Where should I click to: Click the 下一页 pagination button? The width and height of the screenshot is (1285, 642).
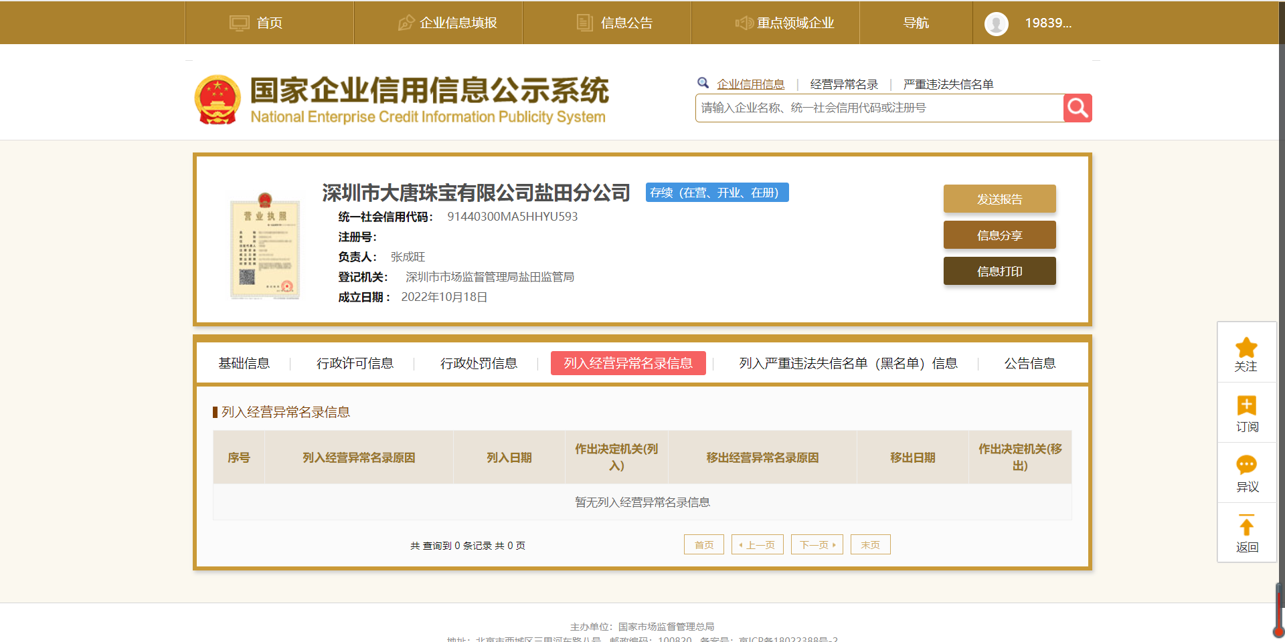pos(817,544)
